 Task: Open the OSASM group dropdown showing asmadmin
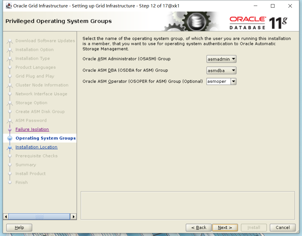pyautogui.click(x=221, y=59)
